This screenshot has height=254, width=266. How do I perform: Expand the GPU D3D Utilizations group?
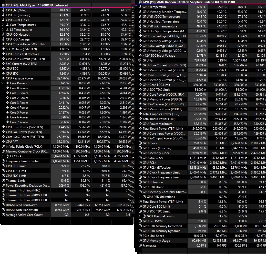139,197
